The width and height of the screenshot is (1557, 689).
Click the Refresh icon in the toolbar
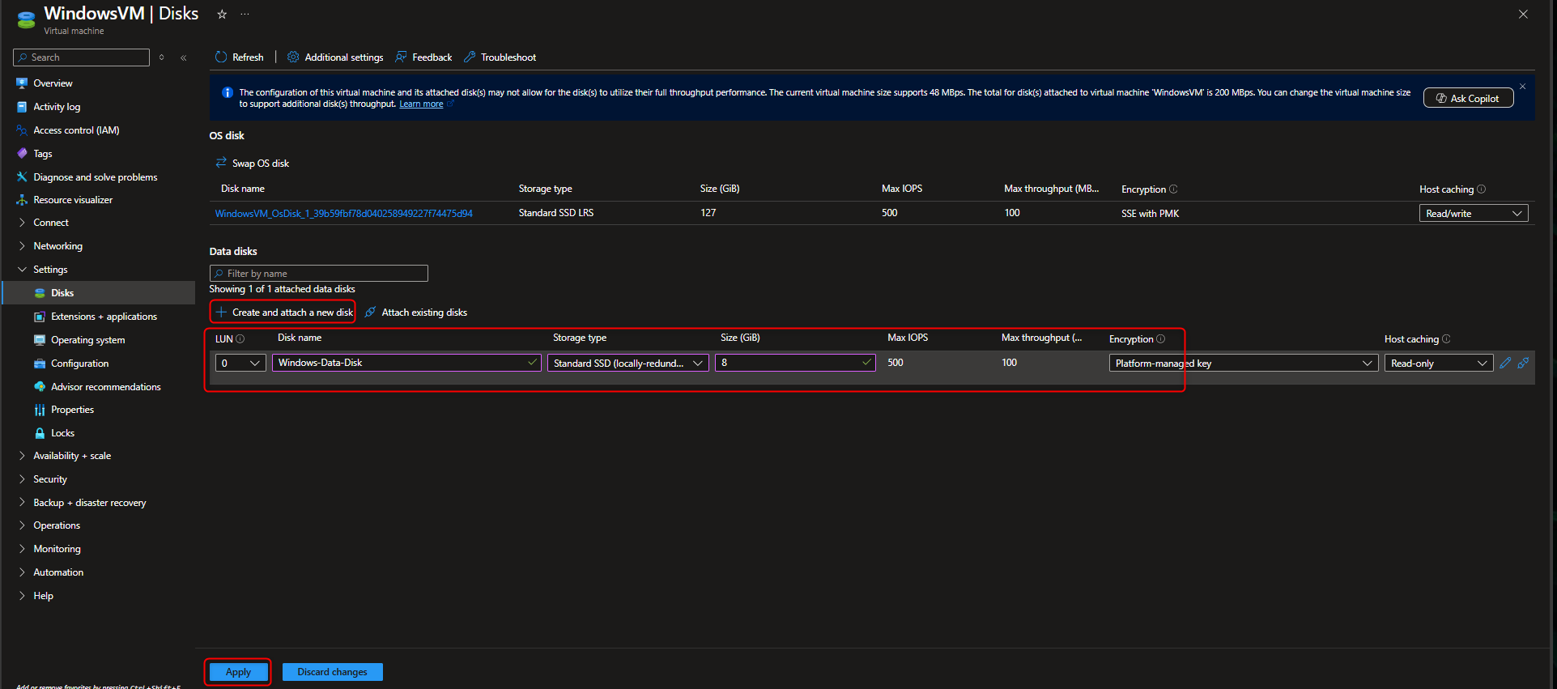point(220,57)
